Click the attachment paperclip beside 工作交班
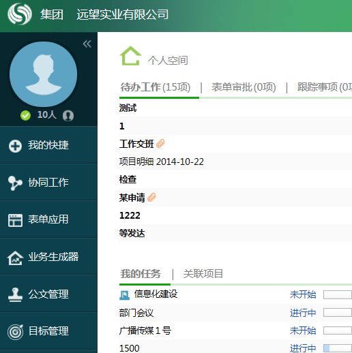This screenshot has width=352, height=353. pyautogui.click(x=160, y=144)
